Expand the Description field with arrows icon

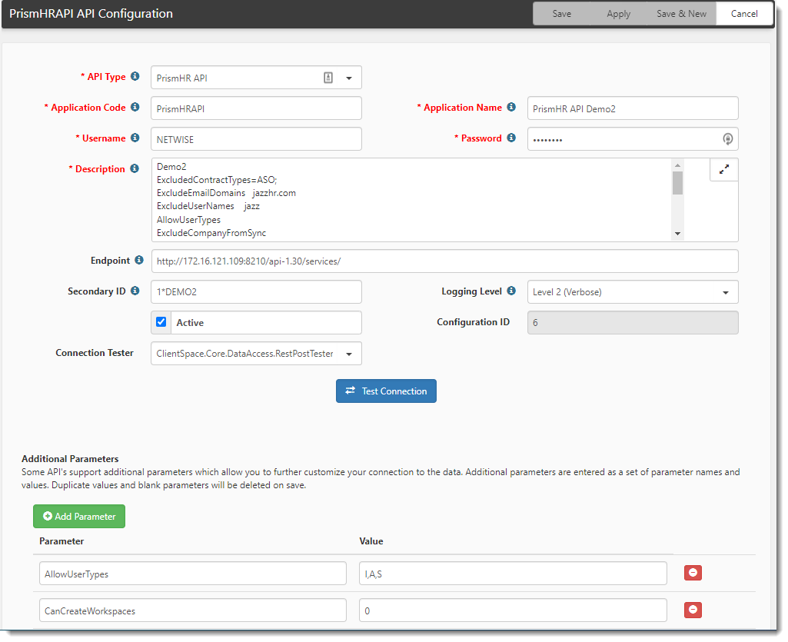723,170
